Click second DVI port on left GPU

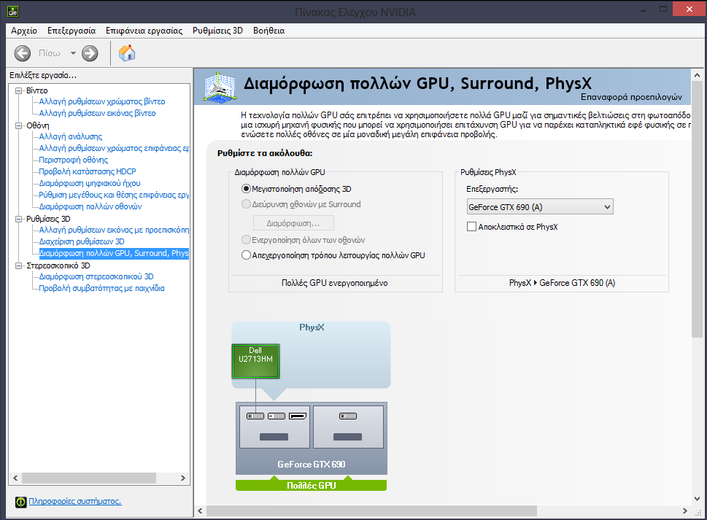pos(277,416)
